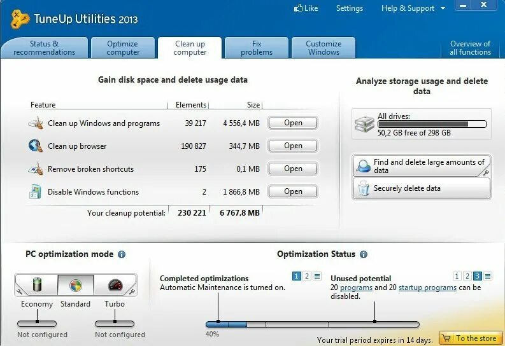
Task: Open Disable Windows functions feature
Action: [x=293, y=191]
